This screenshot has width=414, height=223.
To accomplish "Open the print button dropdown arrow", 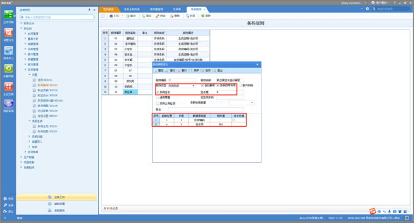I will (122, 16).
